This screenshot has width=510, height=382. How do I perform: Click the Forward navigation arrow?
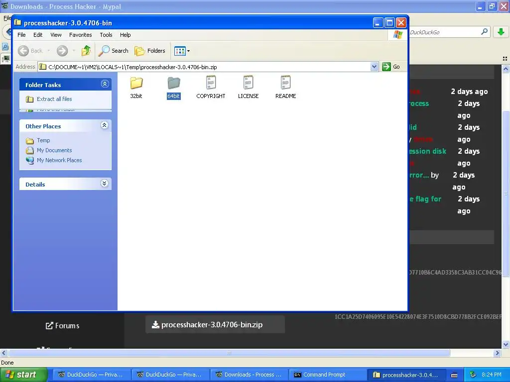pyautogui.click(x=62, y=51)
